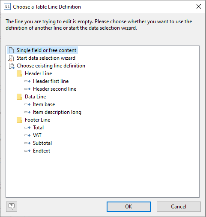Click the LL application icon in title bar
This screenshot has width=206, height=217.
click(7, 7)
